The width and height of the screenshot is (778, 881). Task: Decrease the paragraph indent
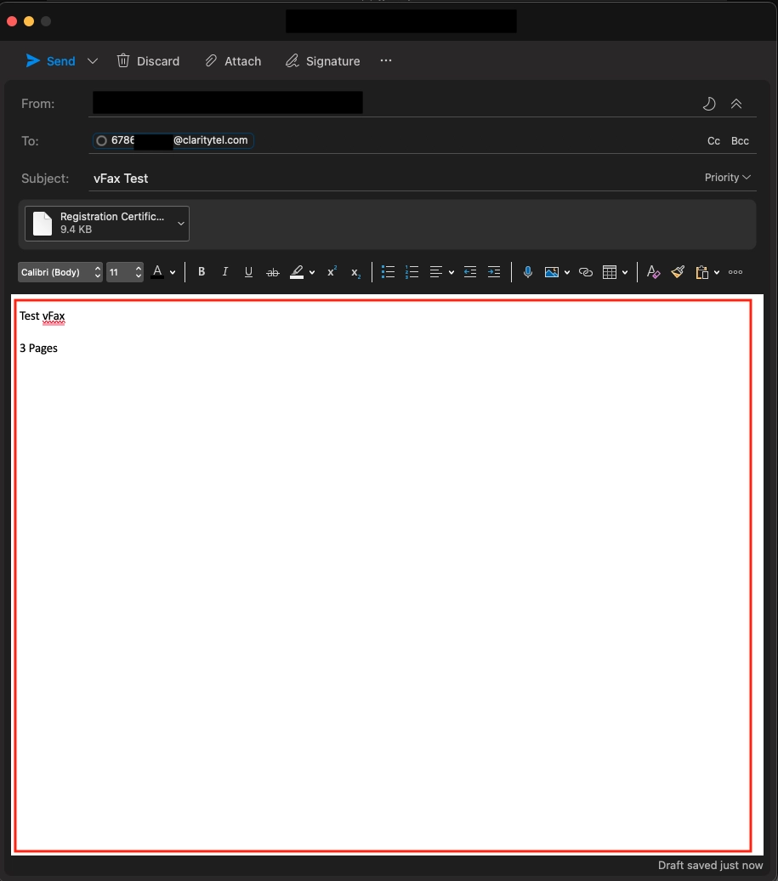click(470, 272)
